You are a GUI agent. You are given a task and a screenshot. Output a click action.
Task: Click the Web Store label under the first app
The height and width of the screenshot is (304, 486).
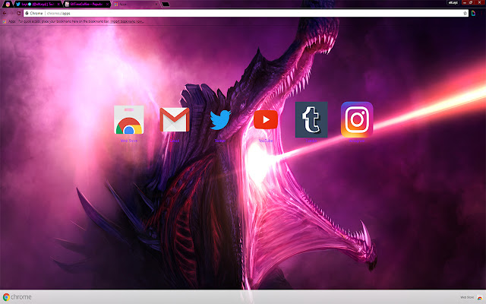[128, 141]
